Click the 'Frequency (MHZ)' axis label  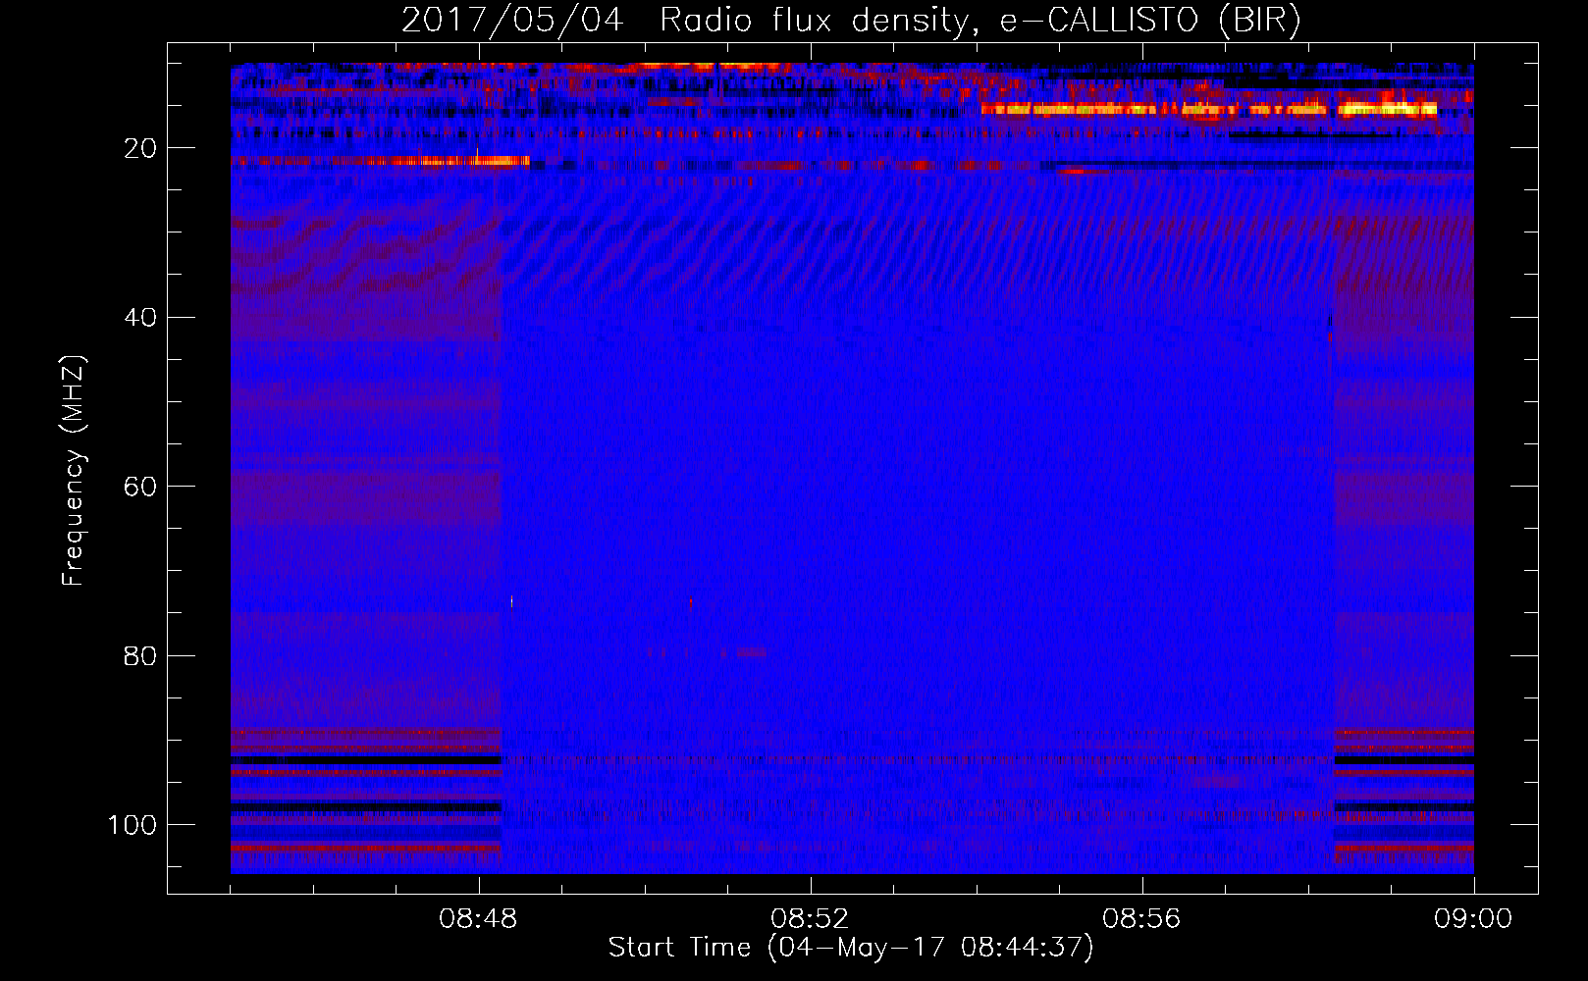point(74,471)
